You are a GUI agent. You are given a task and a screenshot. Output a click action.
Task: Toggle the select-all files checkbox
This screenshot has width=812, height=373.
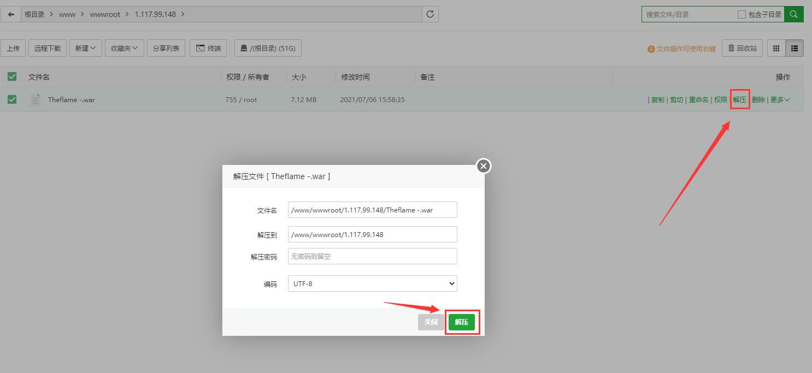12,76
